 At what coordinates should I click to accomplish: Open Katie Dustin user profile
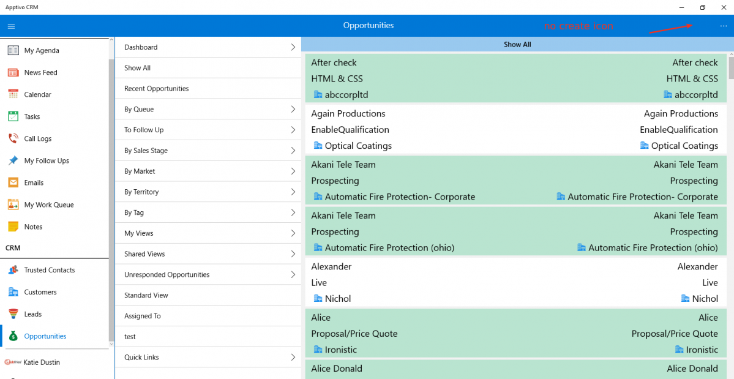pyautogui.click(x=42, y=362)
